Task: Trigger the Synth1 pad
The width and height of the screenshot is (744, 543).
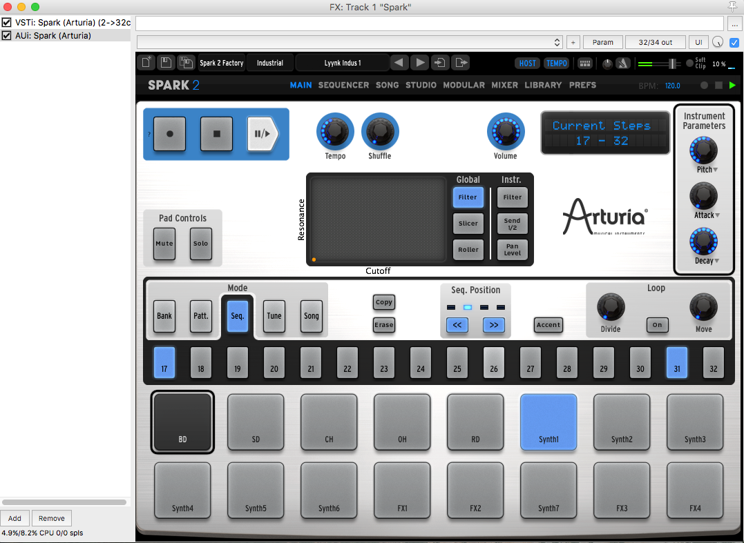Action: click(549, 422)
